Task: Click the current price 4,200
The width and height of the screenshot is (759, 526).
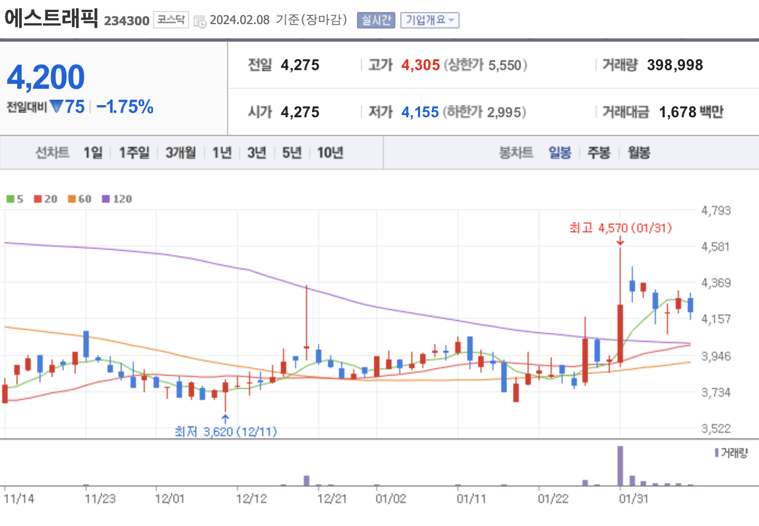Action: pyautogui.click(x=46, y=77)
